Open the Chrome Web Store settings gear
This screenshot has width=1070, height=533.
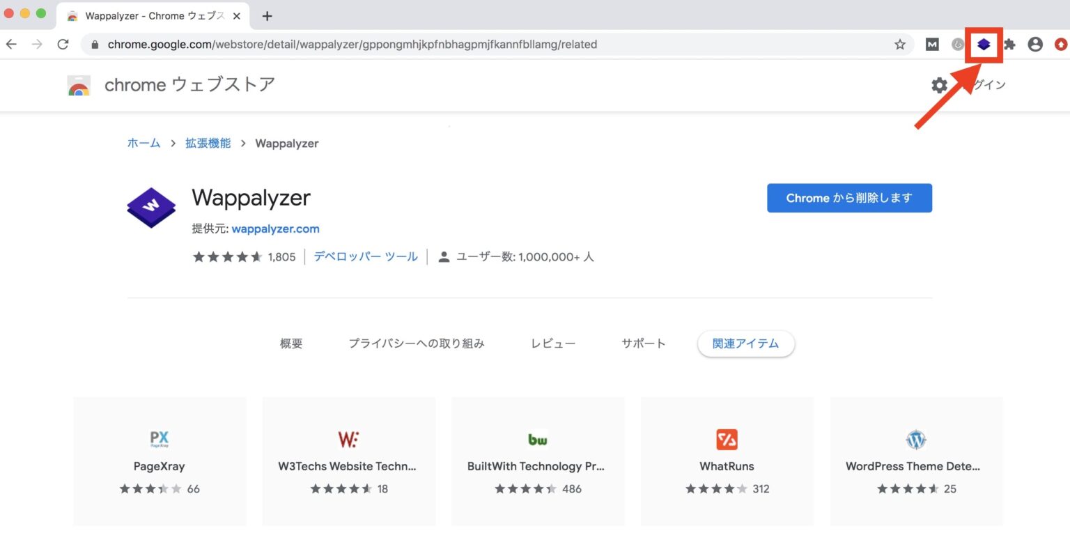(x=939, y=85)
